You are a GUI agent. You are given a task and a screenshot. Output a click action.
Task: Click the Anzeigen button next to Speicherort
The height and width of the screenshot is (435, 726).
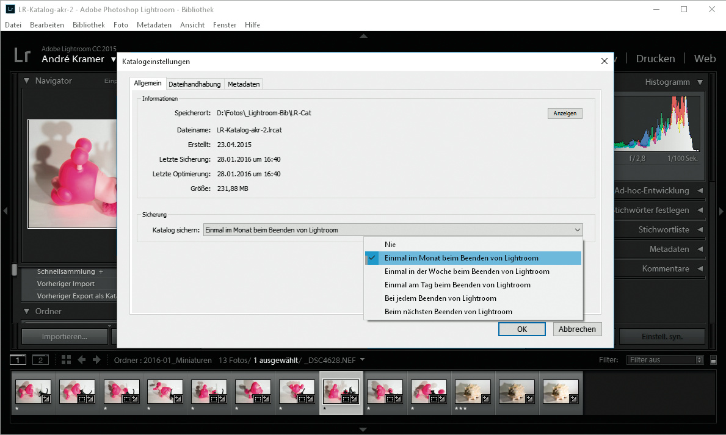(565, 113)
